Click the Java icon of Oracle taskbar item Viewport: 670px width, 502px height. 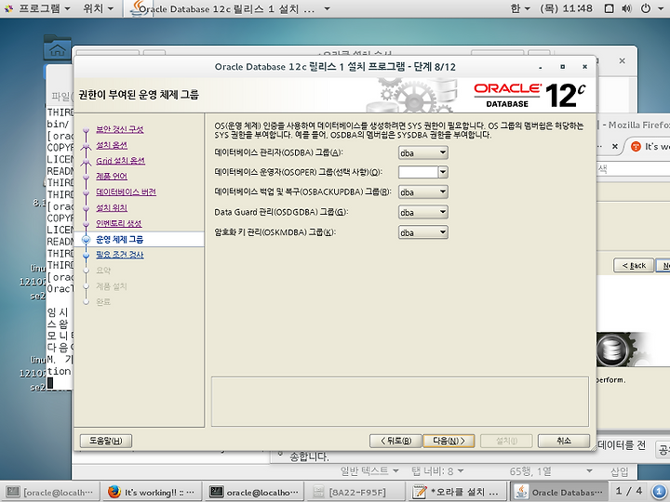[x=520, y=492]
